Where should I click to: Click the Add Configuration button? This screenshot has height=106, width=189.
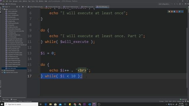(x=164, y=4)
